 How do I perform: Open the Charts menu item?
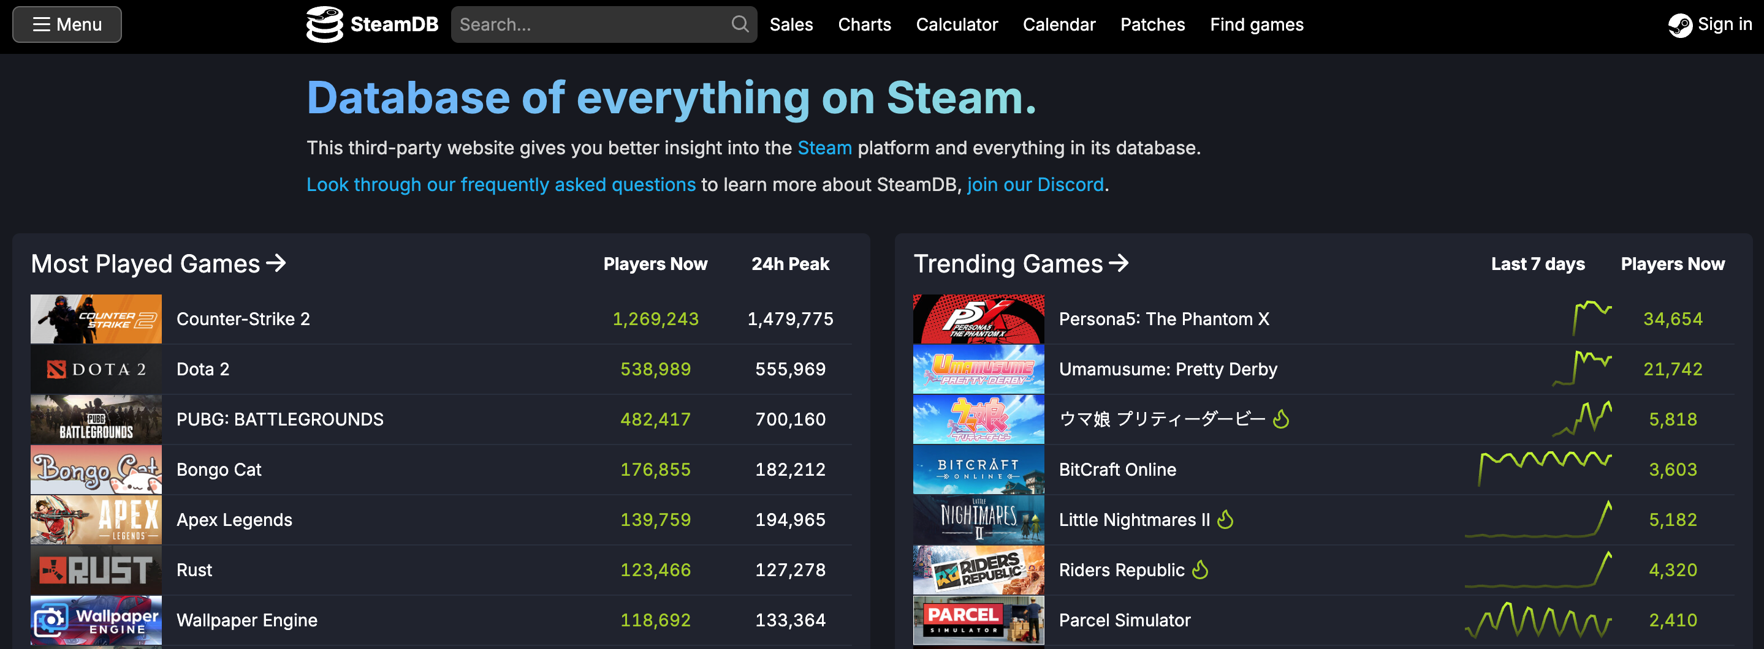pos(864,24)
